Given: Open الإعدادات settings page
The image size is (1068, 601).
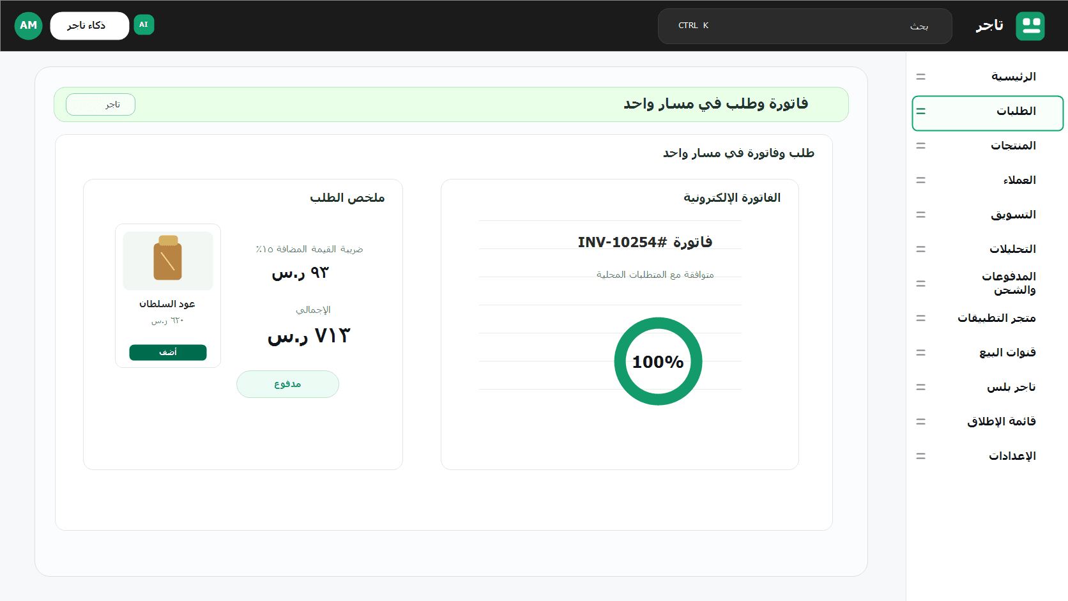Looking at the screenshot, I should (x=988, y=456).
